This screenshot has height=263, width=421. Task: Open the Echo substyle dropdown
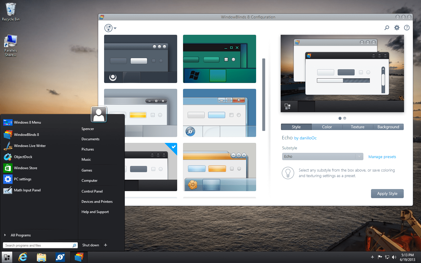[359, 156]
